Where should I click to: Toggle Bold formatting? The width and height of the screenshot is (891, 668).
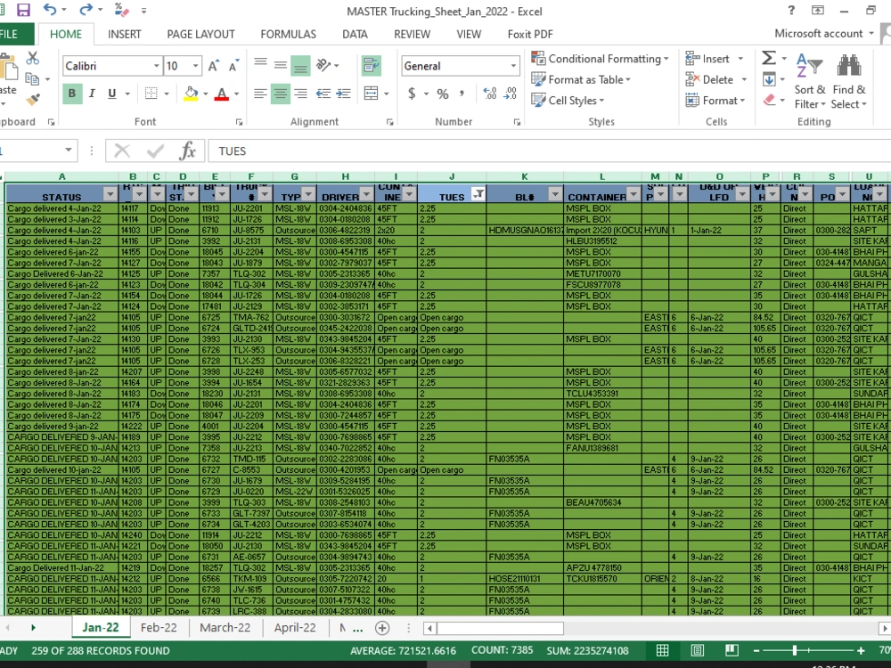[x=72, y=94]
